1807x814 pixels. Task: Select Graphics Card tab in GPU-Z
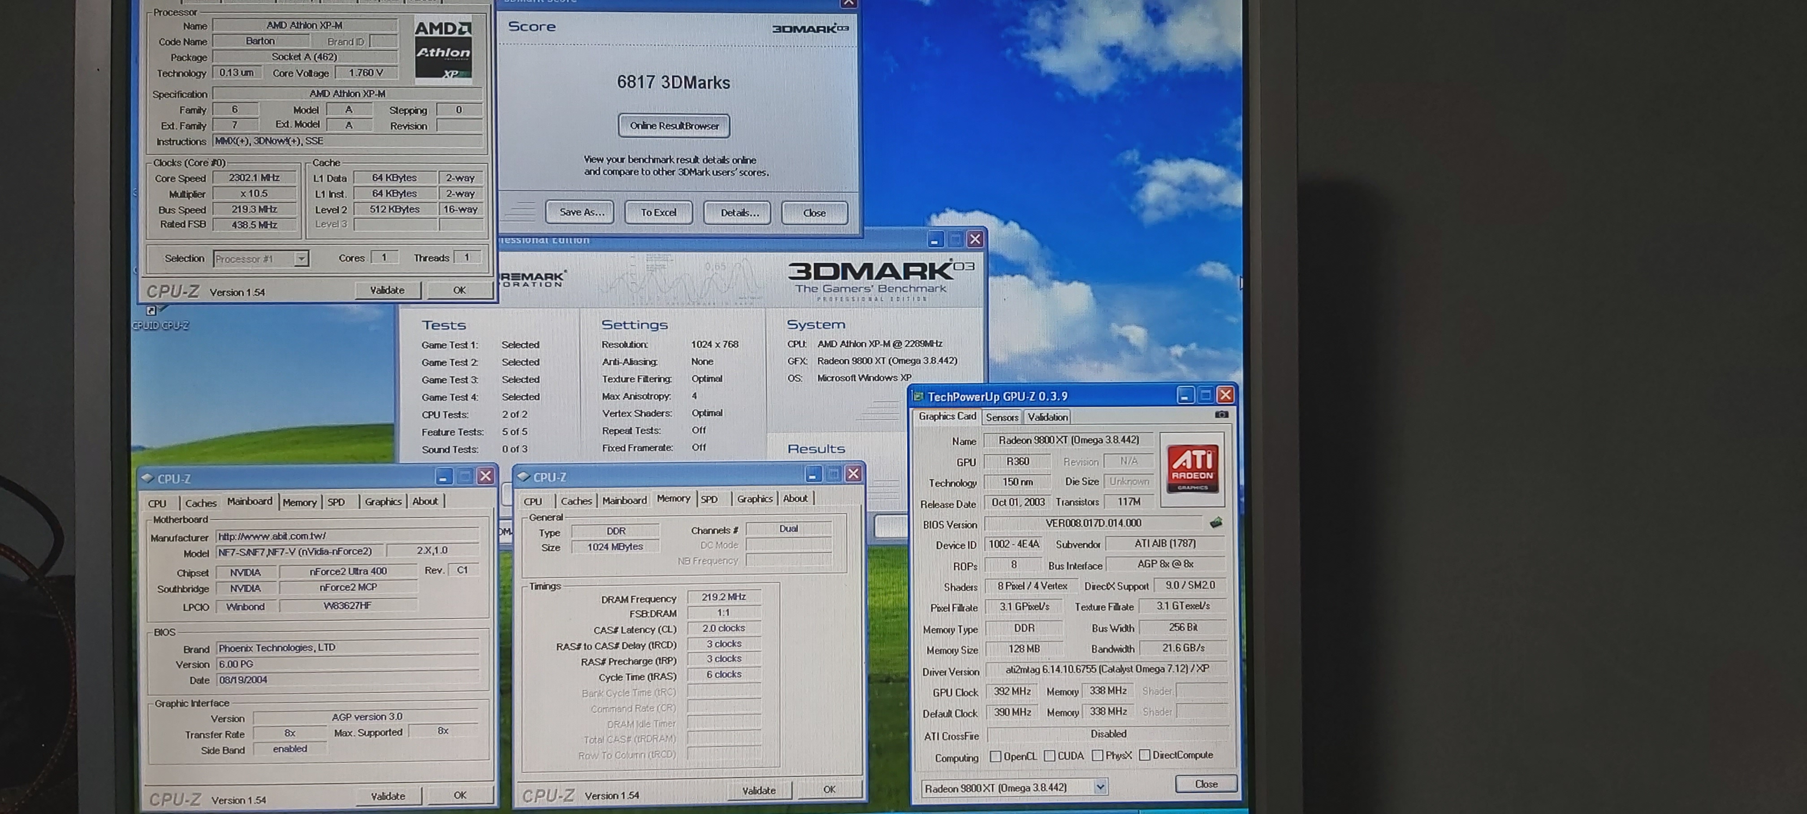click(947, 416)
